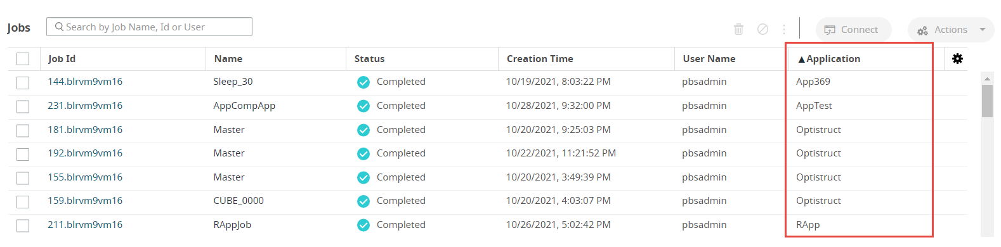Click the green status check for job 144

363,82
